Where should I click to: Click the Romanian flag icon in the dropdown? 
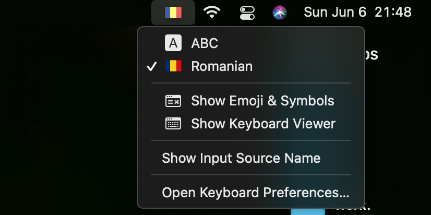tap(173, 66)
